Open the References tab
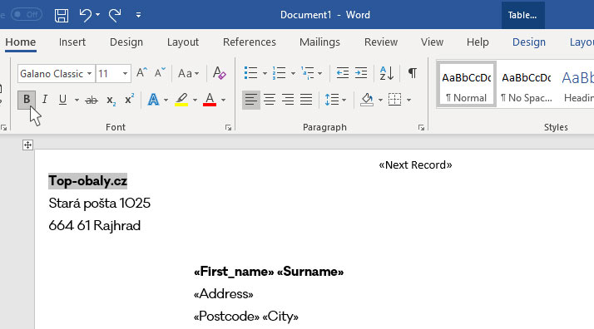 [250, 42]
